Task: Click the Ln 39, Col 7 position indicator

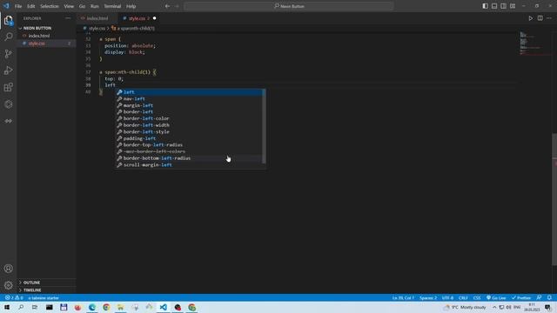Action: click(x=403, y=297)
